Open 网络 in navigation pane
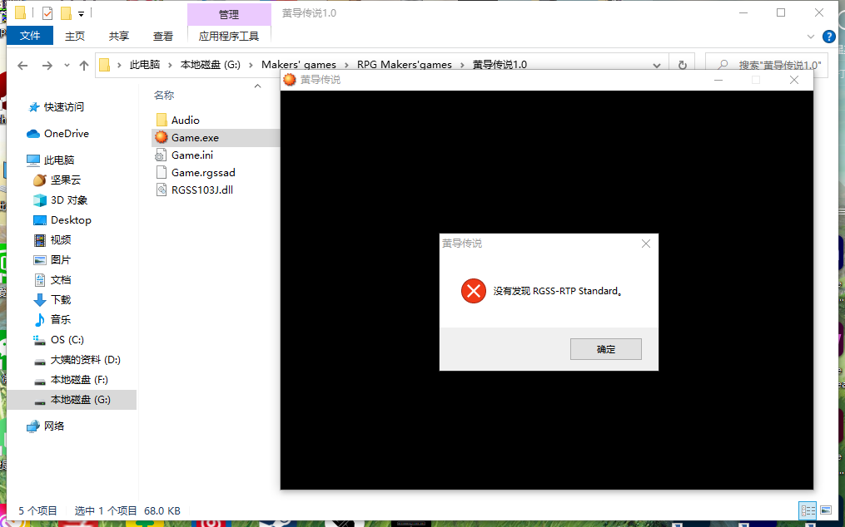The height and width of the screenshot is (527, 845). pyautogui.click(x=54, y=426)
